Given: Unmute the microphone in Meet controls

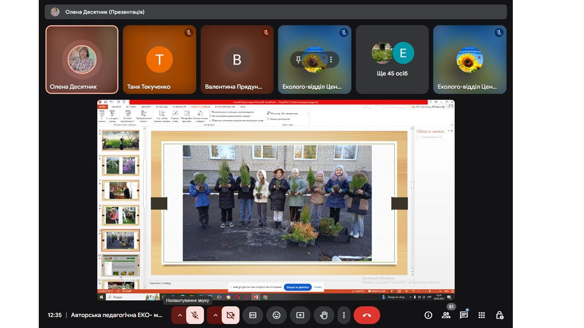Looking at the screenshot, I should [x=195, y=315].
